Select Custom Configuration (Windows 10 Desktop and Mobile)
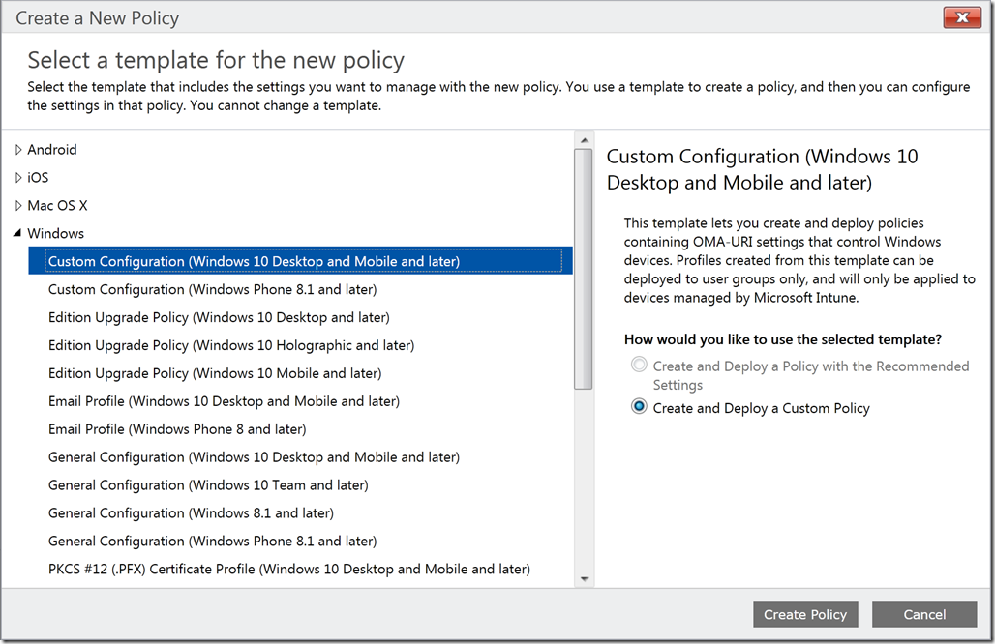 click(300, 261)
